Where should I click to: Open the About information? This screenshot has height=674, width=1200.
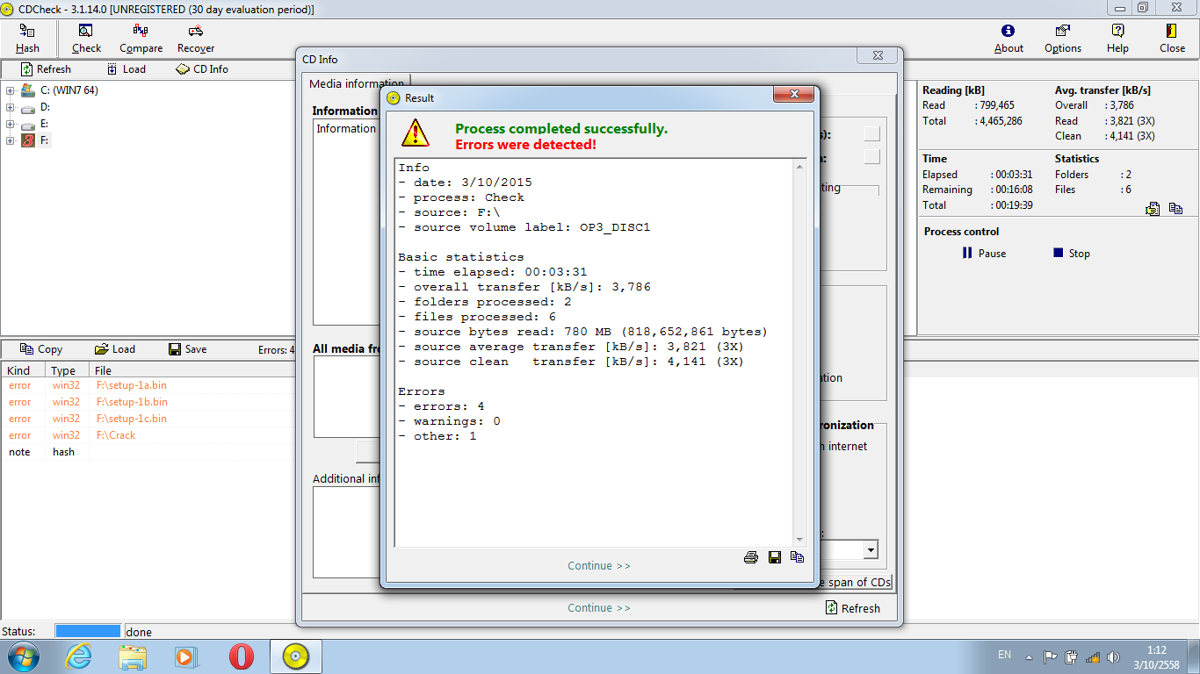1008,39
